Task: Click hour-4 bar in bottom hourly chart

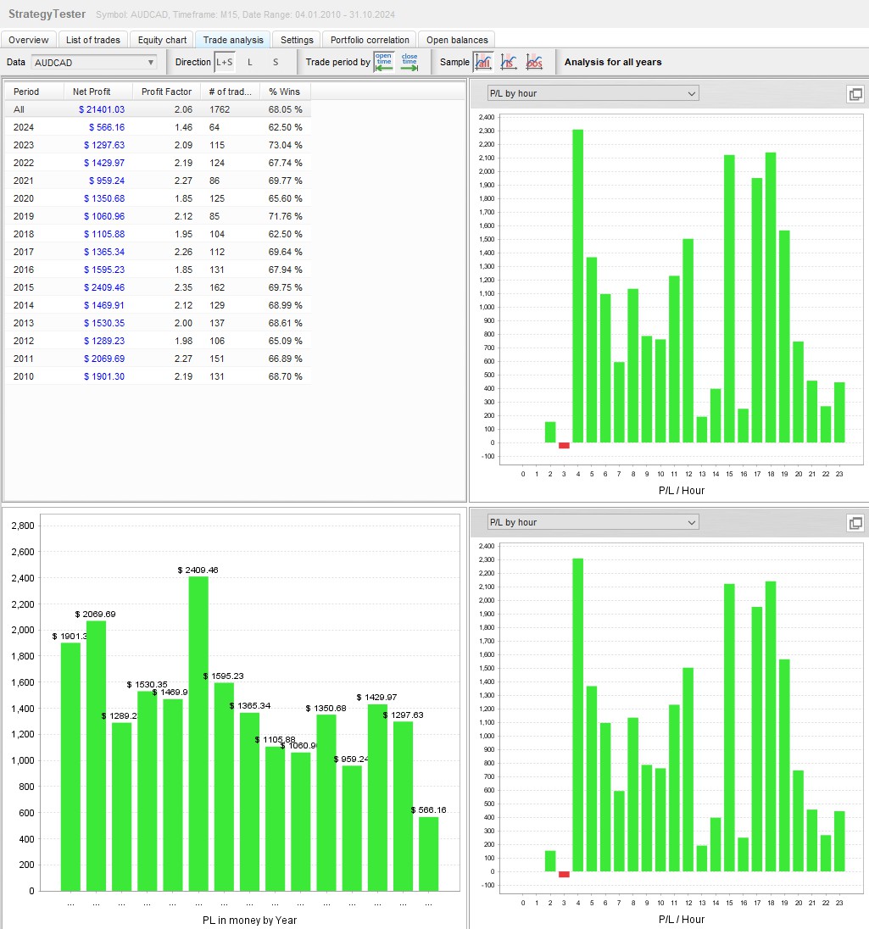Action: pos(578,715)
